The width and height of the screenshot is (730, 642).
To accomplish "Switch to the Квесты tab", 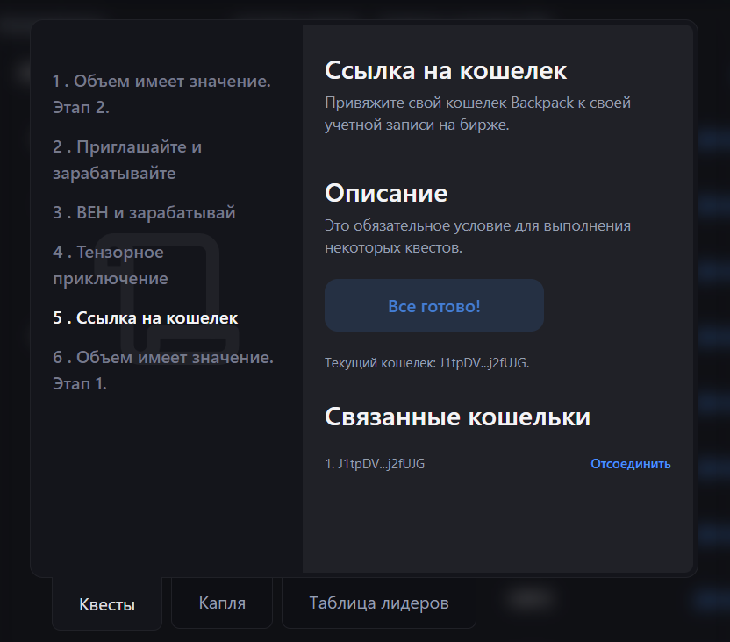I will point(107,604).
